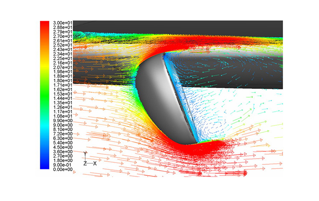
Task: Select the 3.60e+00 legend label
Action: tap(63, 151)
